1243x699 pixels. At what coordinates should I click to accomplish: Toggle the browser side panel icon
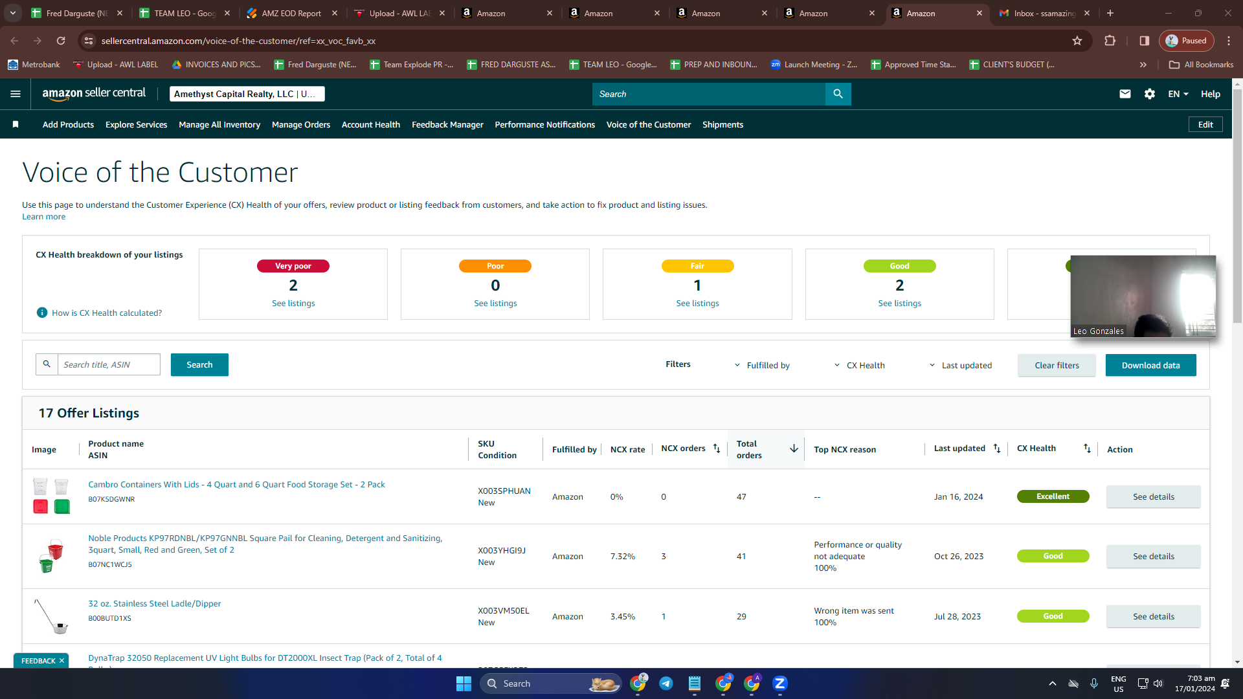pos(1145,41)
